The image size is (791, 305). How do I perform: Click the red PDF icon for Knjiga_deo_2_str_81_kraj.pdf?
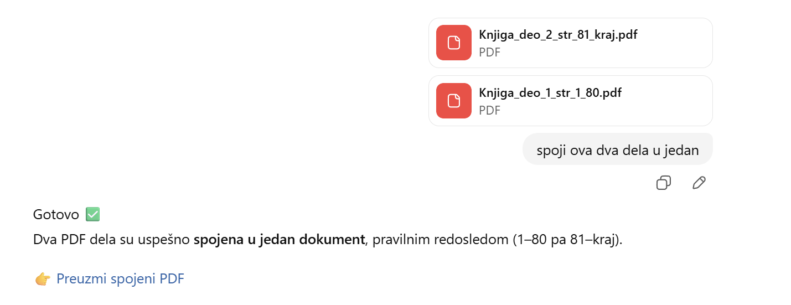[x=454, y=43]
